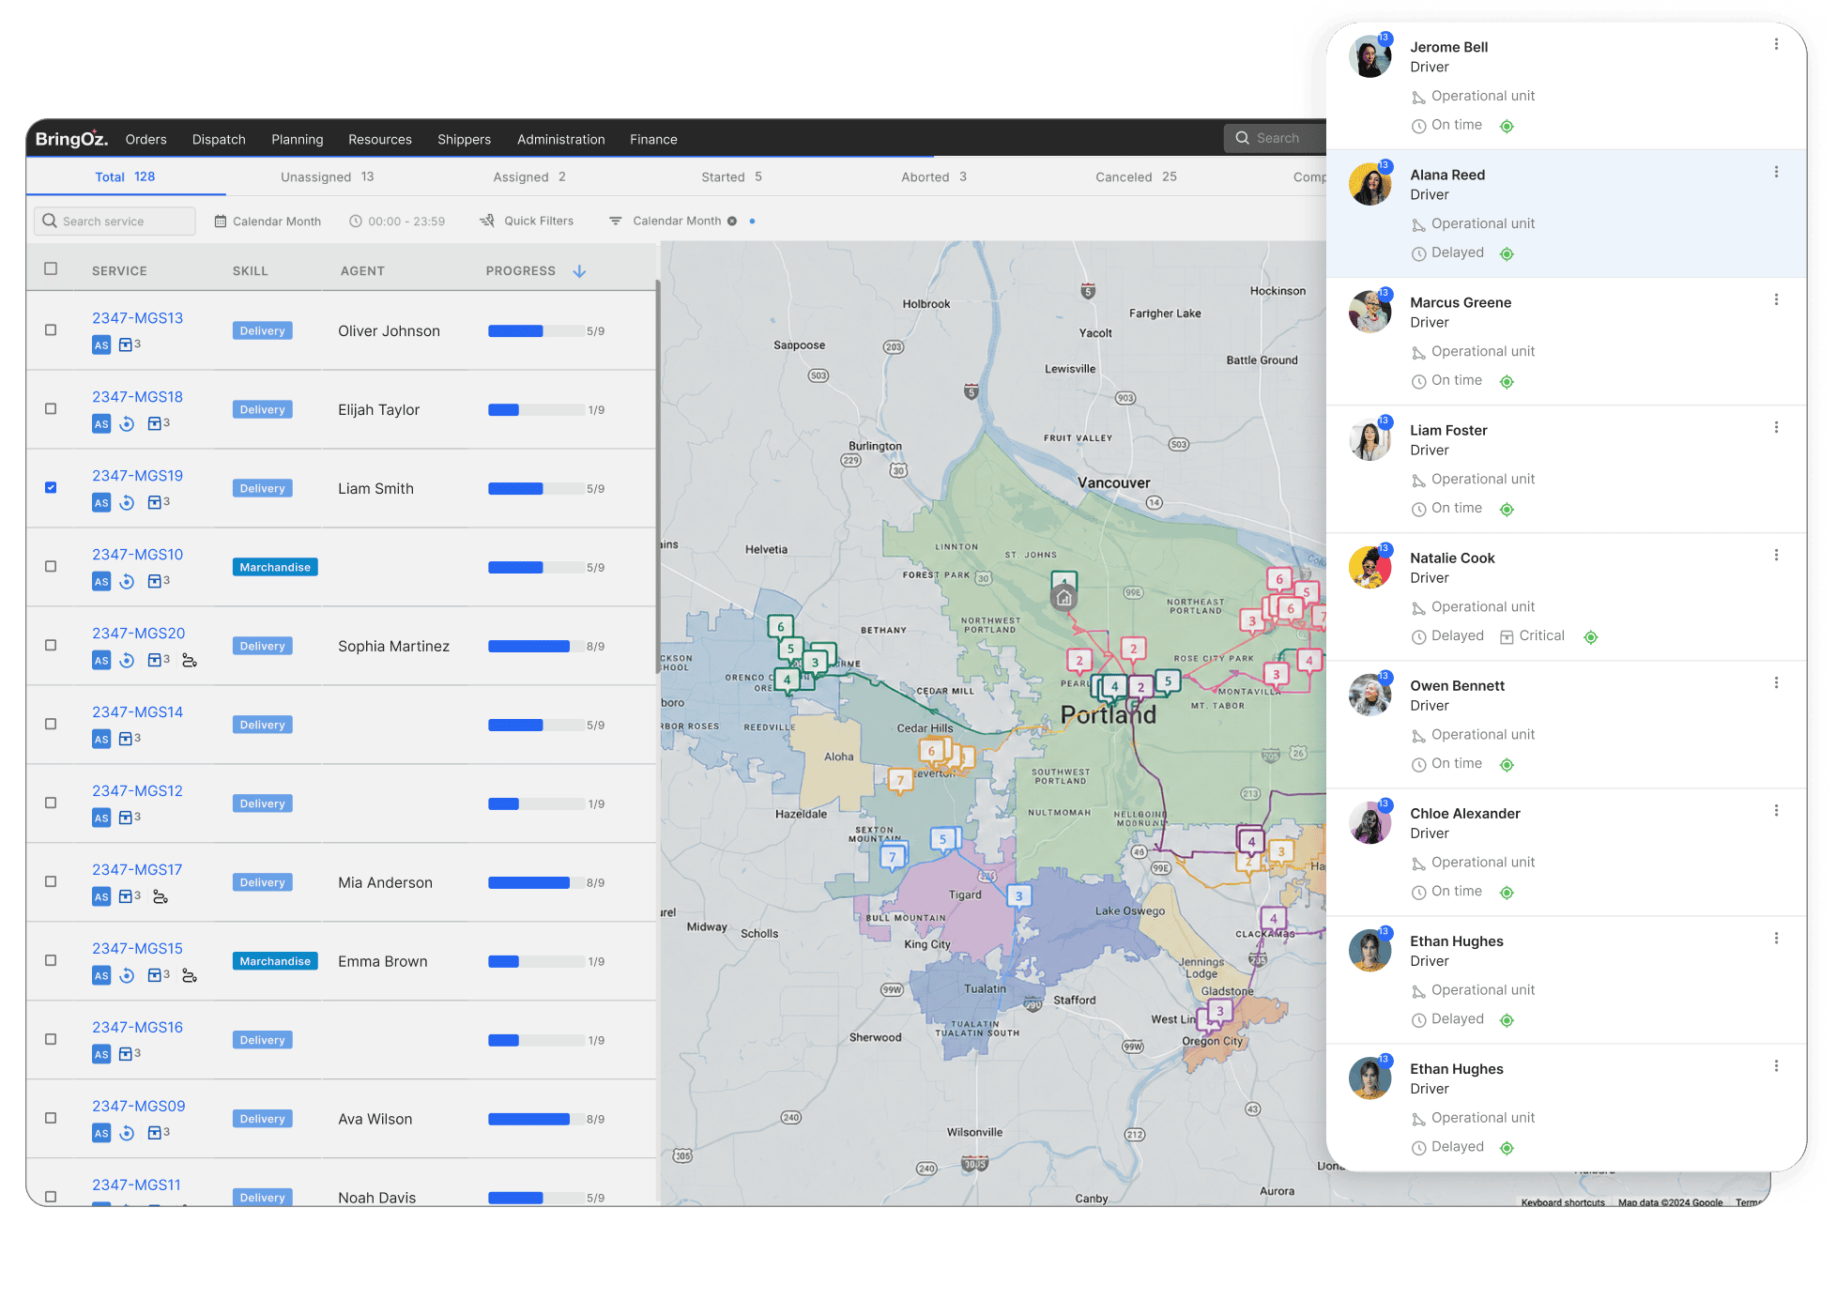Click the BringOz logo
This screenshot has width=1836, height=1315.
(x=71, y=139)
